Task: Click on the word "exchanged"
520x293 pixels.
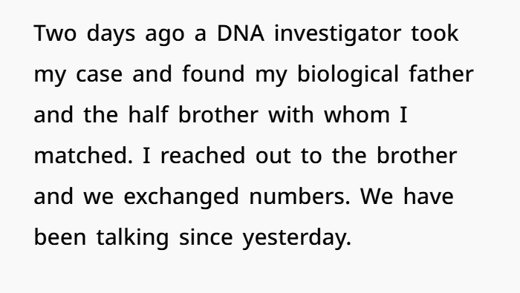Action: point(181,197)
